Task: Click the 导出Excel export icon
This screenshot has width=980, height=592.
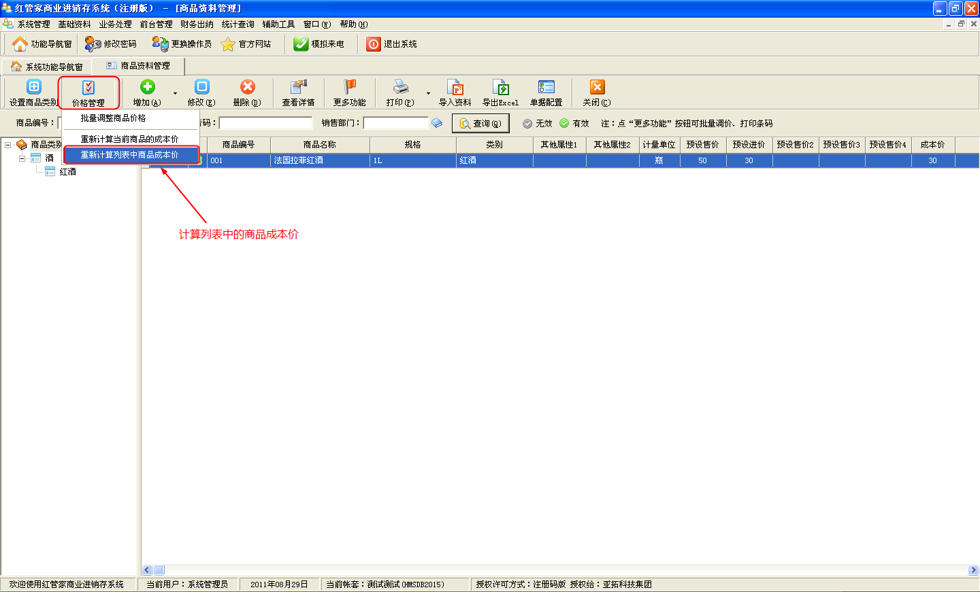Action: 500,88
